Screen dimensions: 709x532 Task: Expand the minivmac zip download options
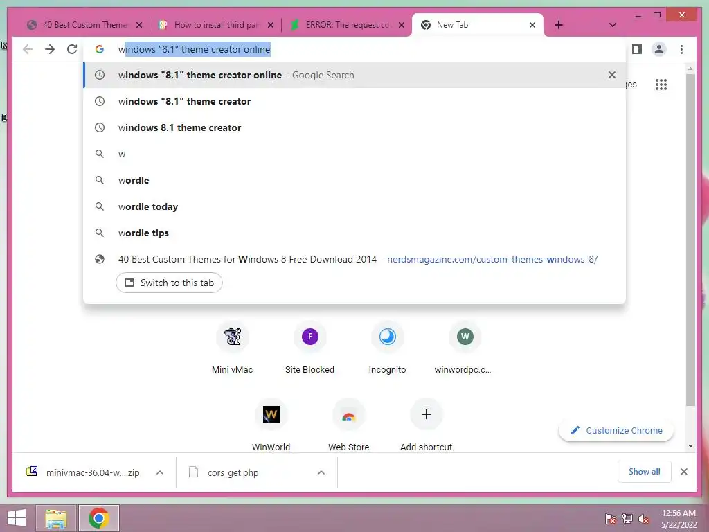(160, 472)
